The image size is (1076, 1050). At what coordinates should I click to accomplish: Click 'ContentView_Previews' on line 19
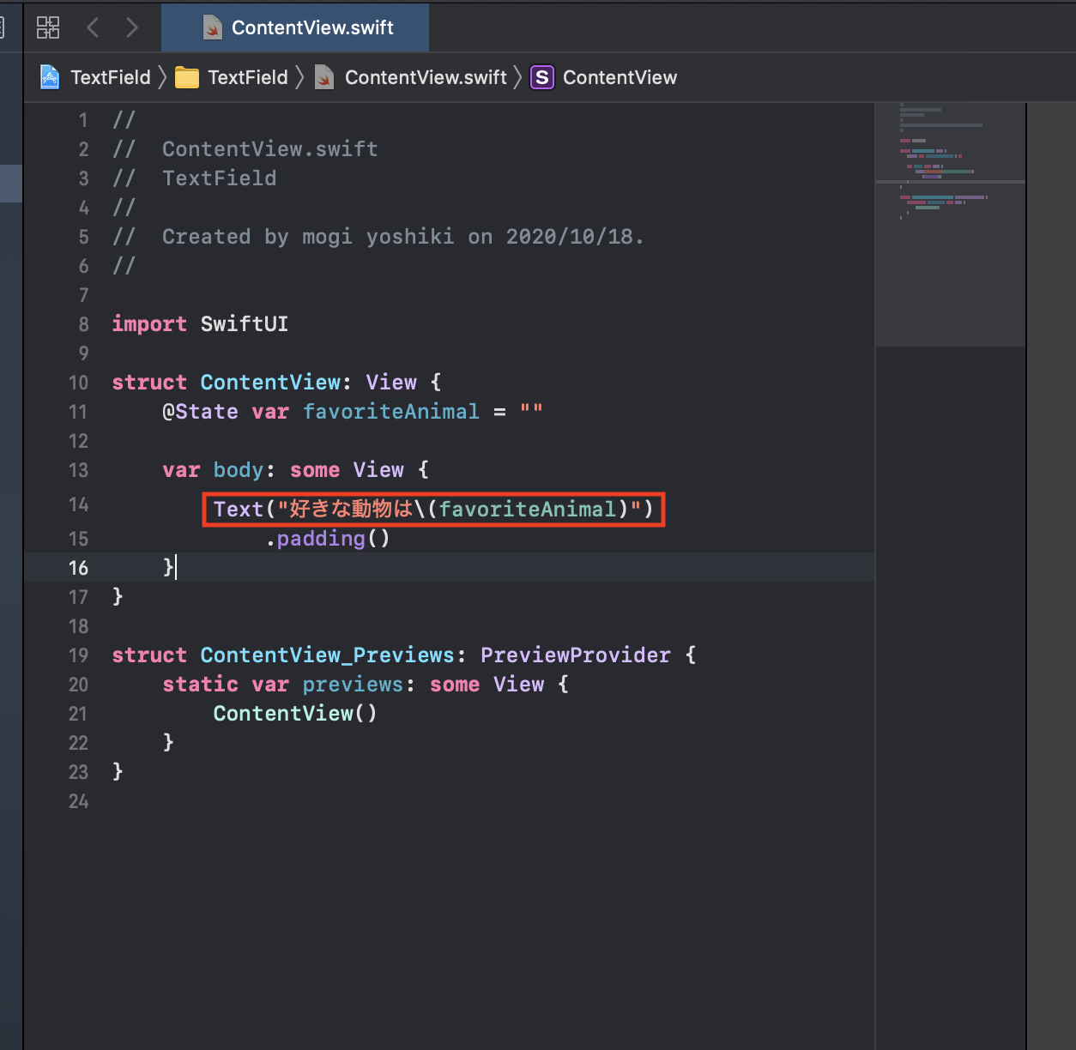point(328,655)
